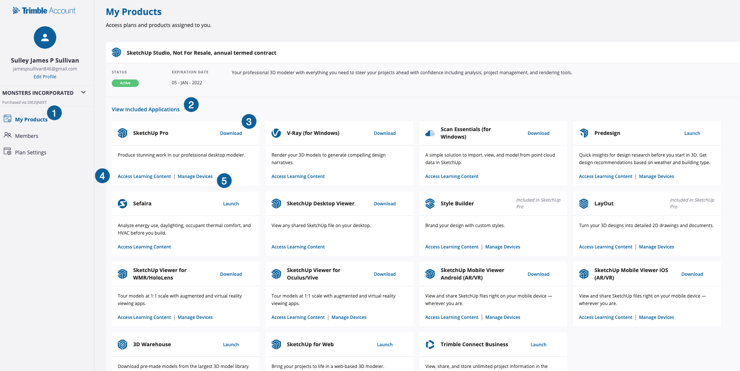Click the Trimble Account logo
This screenshot has width=740, height=371.
pos(44,10)
